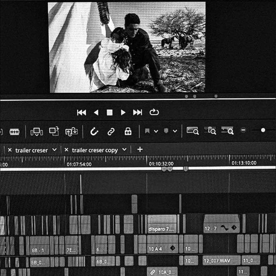Click the viewer video preview
This screenshot has height=276, width=276.
pyautogui.click(x=127, y=47)
